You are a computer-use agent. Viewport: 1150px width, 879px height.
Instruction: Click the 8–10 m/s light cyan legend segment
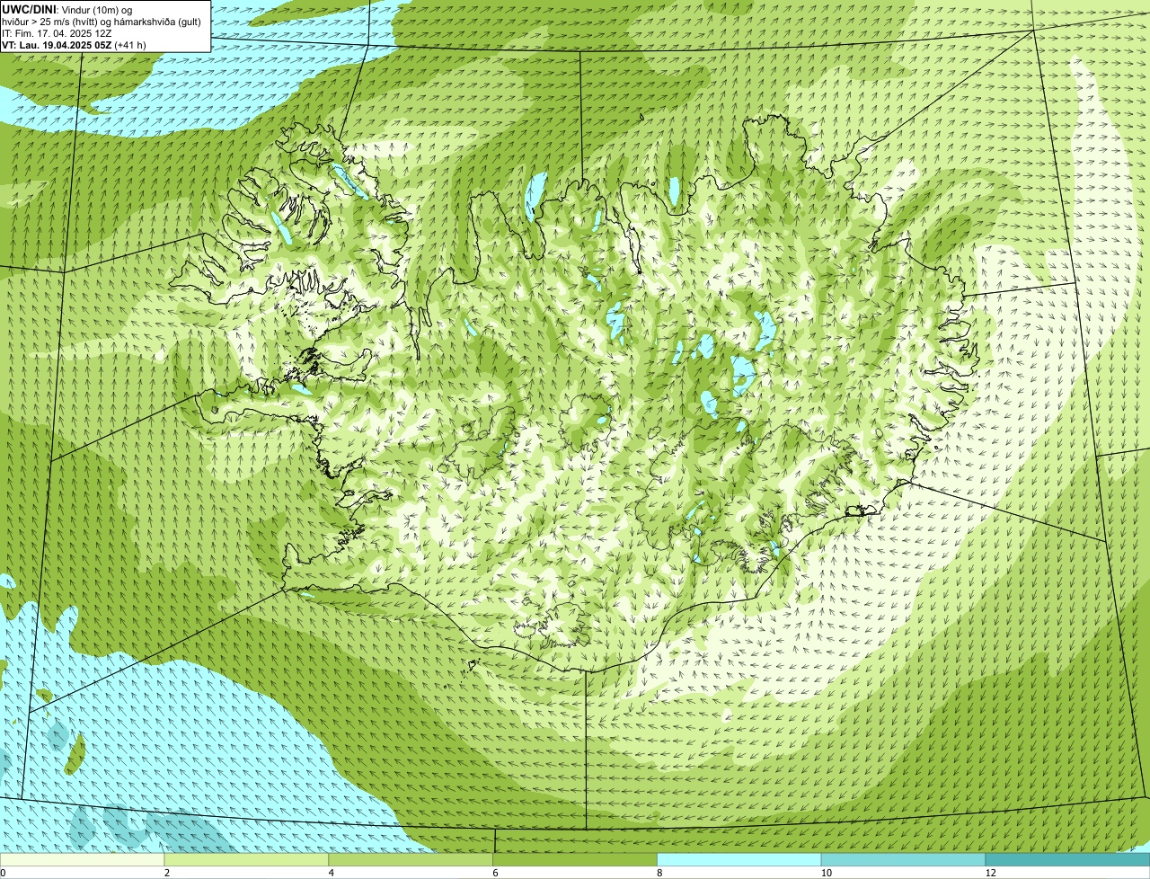click(740, 860)
